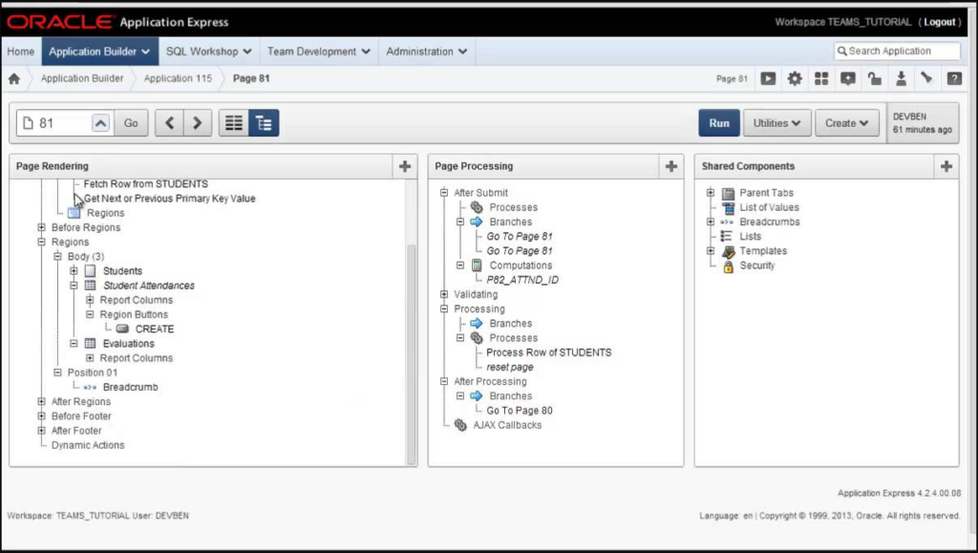The image size is (978, 553).
Task: Click the Parent Tabs icon
Action: (x=728, y=193)
